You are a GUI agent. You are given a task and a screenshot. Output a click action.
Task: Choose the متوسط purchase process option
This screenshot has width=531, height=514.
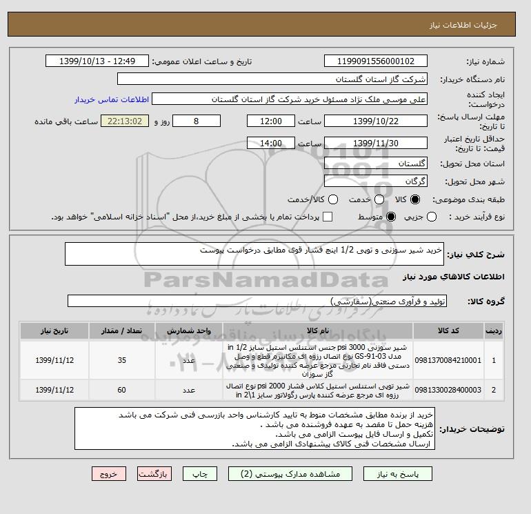coord(391,217)
